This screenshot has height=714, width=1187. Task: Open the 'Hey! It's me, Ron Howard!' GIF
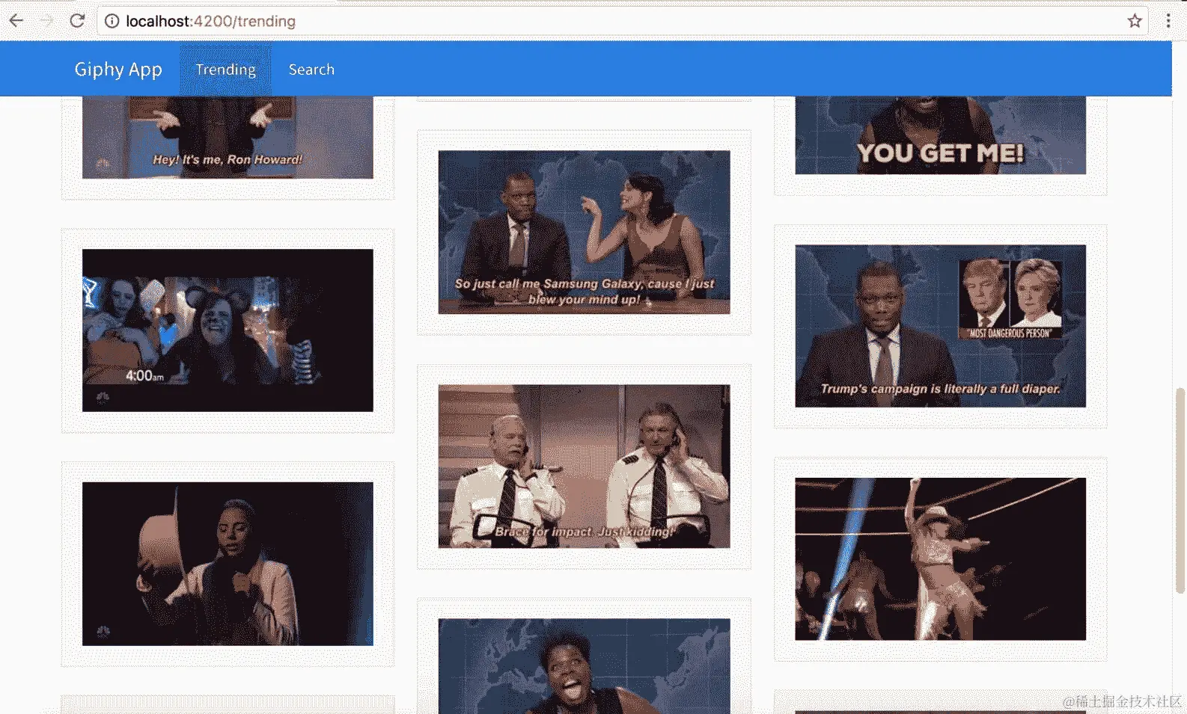(x=228, y=138)
